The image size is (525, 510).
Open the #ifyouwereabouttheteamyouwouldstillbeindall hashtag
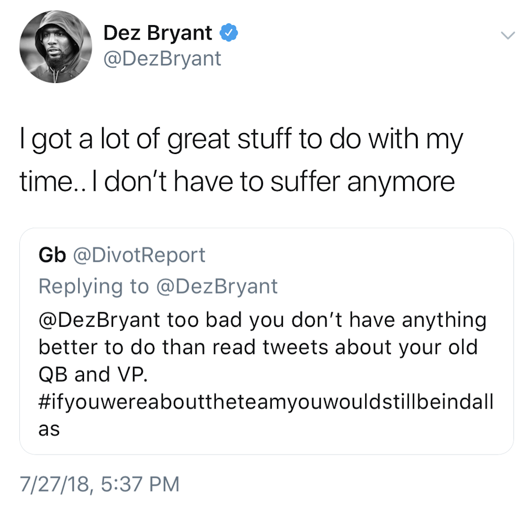click(265, 401)
